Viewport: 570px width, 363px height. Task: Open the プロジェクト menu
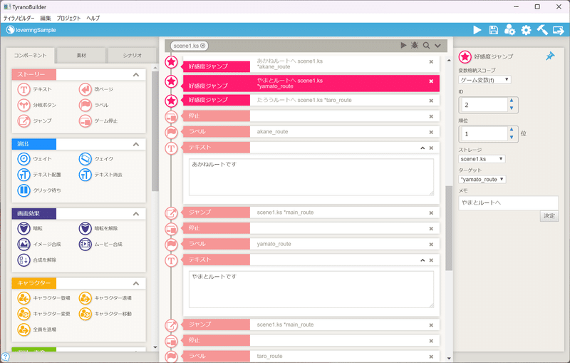tap(68, 18)
